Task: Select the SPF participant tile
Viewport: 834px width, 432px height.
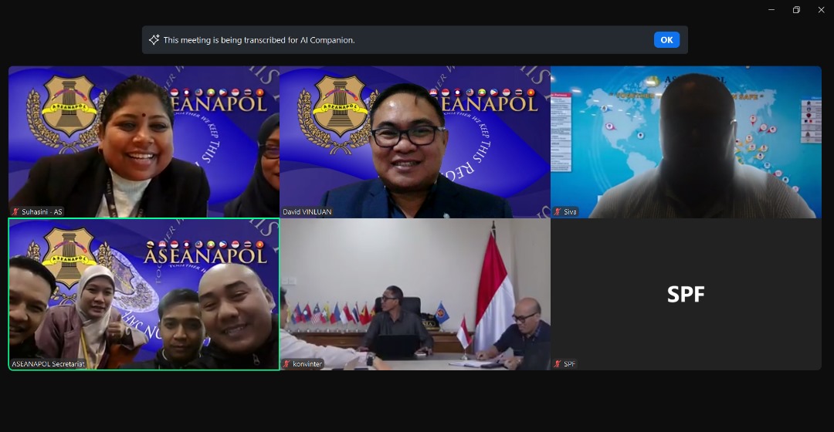Action: [x=687, y=295]
